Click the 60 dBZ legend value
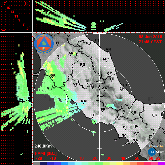 (151, 158)
